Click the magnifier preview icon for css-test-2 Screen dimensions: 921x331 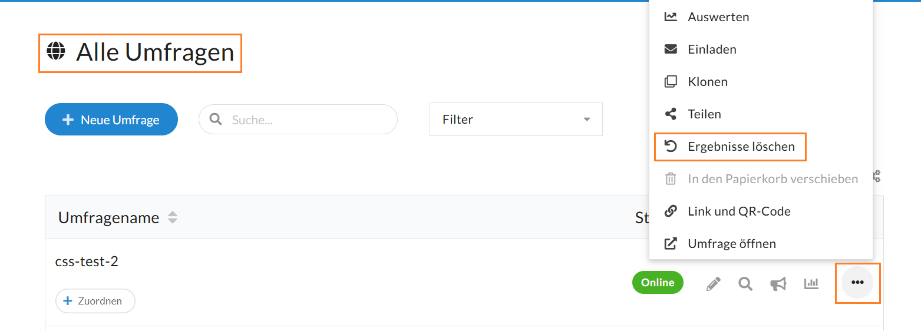[745, 284]
